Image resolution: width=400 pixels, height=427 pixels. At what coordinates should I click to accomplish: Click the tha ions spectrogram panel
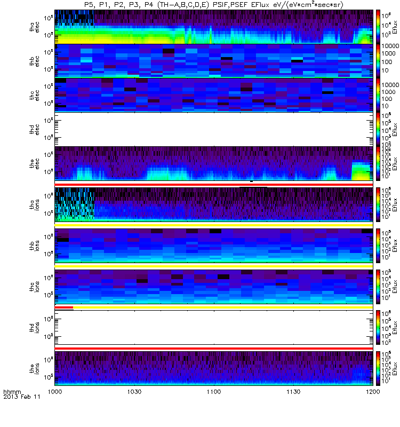pyautogui.click(x=214, y=204)
